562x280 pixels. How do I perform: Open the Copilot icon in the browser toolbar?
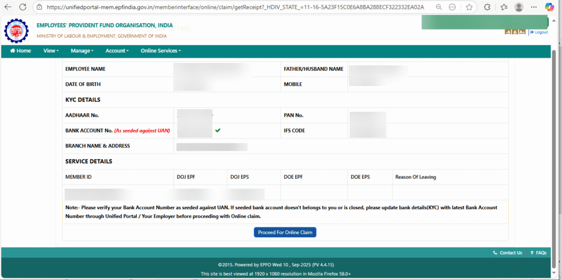(549, 7)
